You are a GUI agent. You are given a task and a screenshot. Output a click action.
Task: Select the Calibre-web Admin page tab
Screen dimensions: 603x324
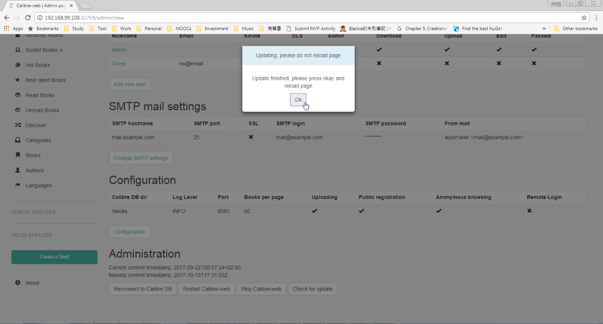(40, 6)
